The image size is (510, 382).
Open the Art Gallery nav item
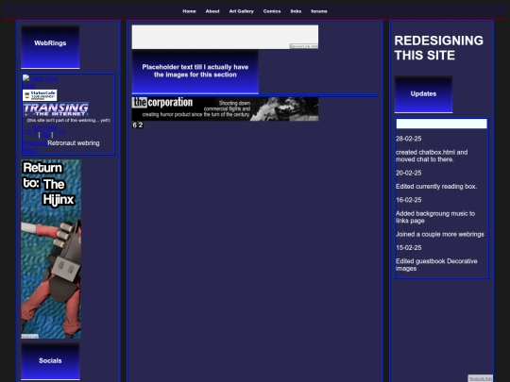coord(242,11)
